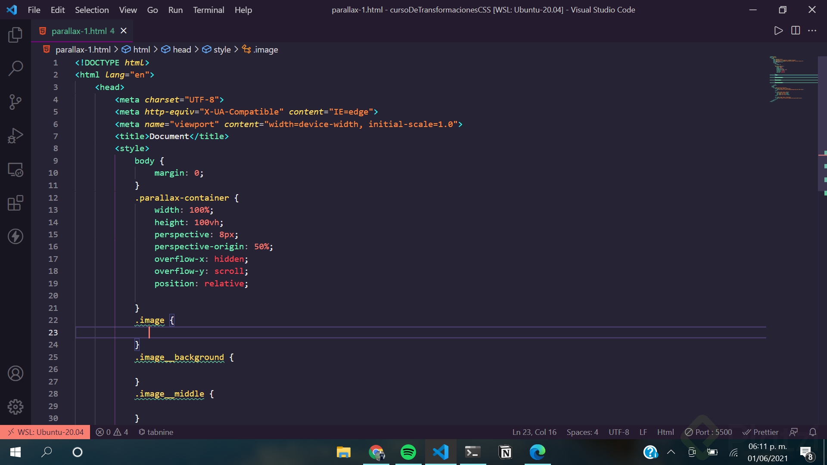The height and width of the screenshot is (465, 827).
Task: Open Spotify from the taskbar
Action: point(408,452)
